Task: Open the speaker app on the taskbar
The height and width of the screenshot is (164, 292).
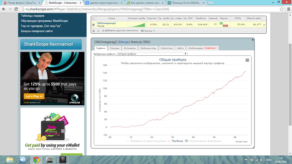Action: [23, 160]
